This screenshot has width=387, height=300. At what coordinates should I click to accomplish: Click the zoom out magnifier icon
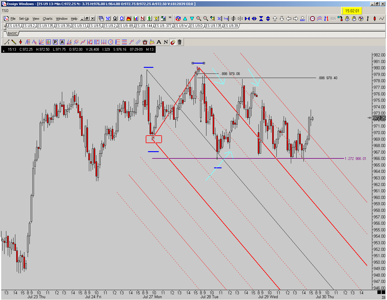[x=206, y=19]
